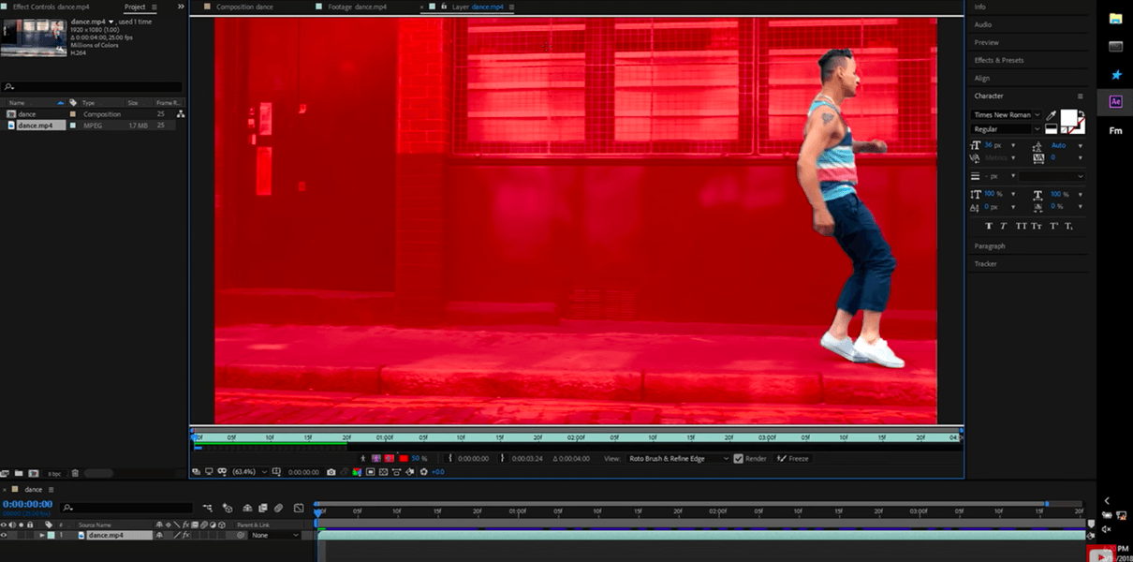Expand the dance.mp4 layer twirl arrow
This screenshot has height=562, width=1133.
pyautogui.click(x=42, y=535)
